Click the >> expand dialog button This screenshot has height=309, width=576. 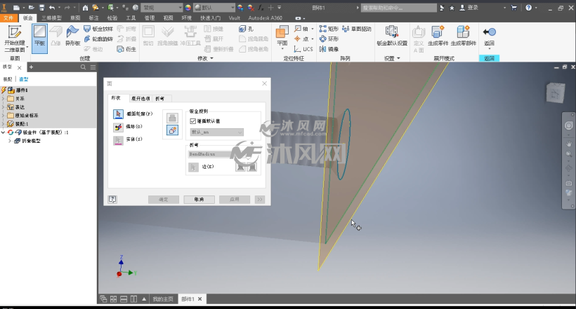tap(260, 200)
